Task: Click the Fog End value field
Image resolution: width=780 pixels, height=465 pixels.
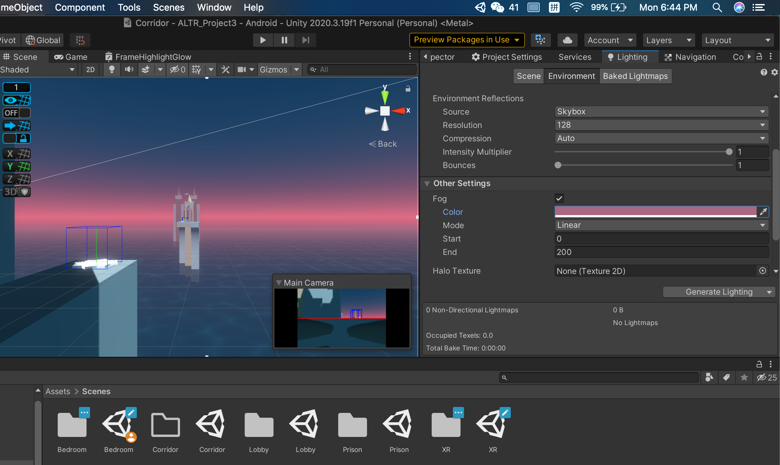Action: point(661,252)
